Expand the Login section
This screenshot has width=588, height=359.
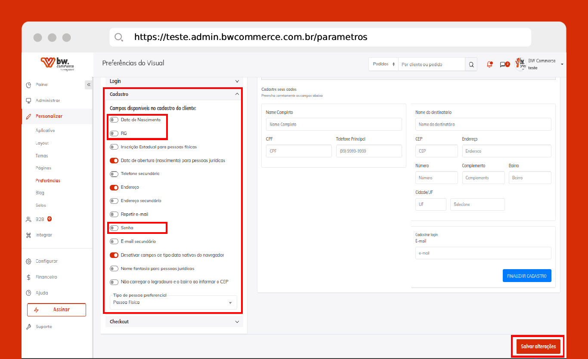pos(174,81)
